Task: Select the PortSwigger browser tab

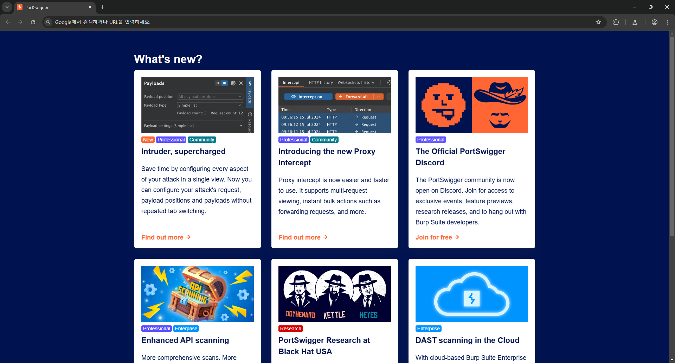Action: point(54,7)
